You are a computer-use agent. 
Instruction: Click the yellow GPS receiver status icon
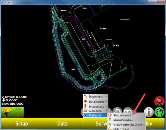pos(7,112)
